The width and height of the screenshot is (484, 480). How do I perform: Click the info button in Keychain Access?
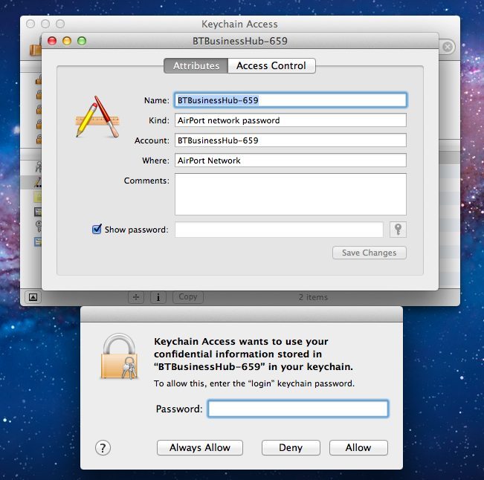tap(158, 297)
